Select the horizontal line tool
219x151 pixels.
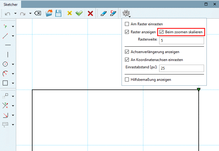click(8, 45)
